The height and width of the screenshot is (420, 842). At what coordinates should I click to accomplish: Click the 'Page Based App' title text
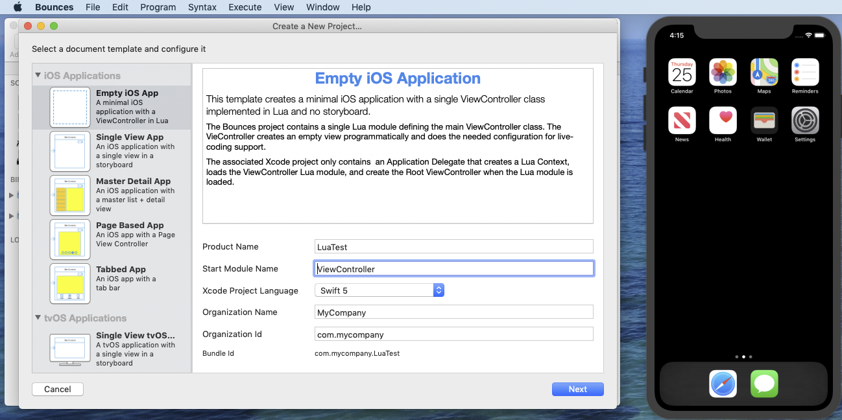[x=130, y=225]
